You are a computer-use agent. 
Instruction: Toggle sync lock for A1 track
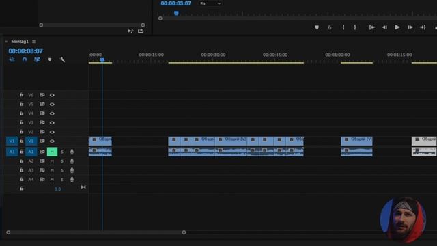click(x=42, y=152)
